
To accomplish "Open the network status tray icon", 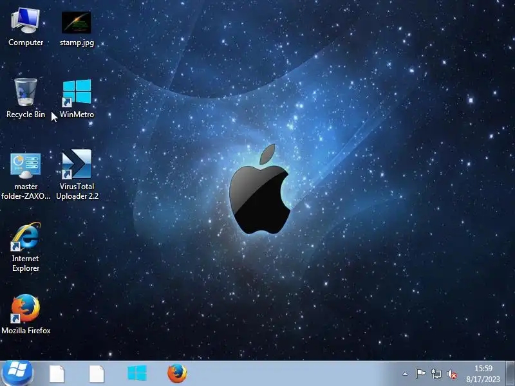I will 436,374.
